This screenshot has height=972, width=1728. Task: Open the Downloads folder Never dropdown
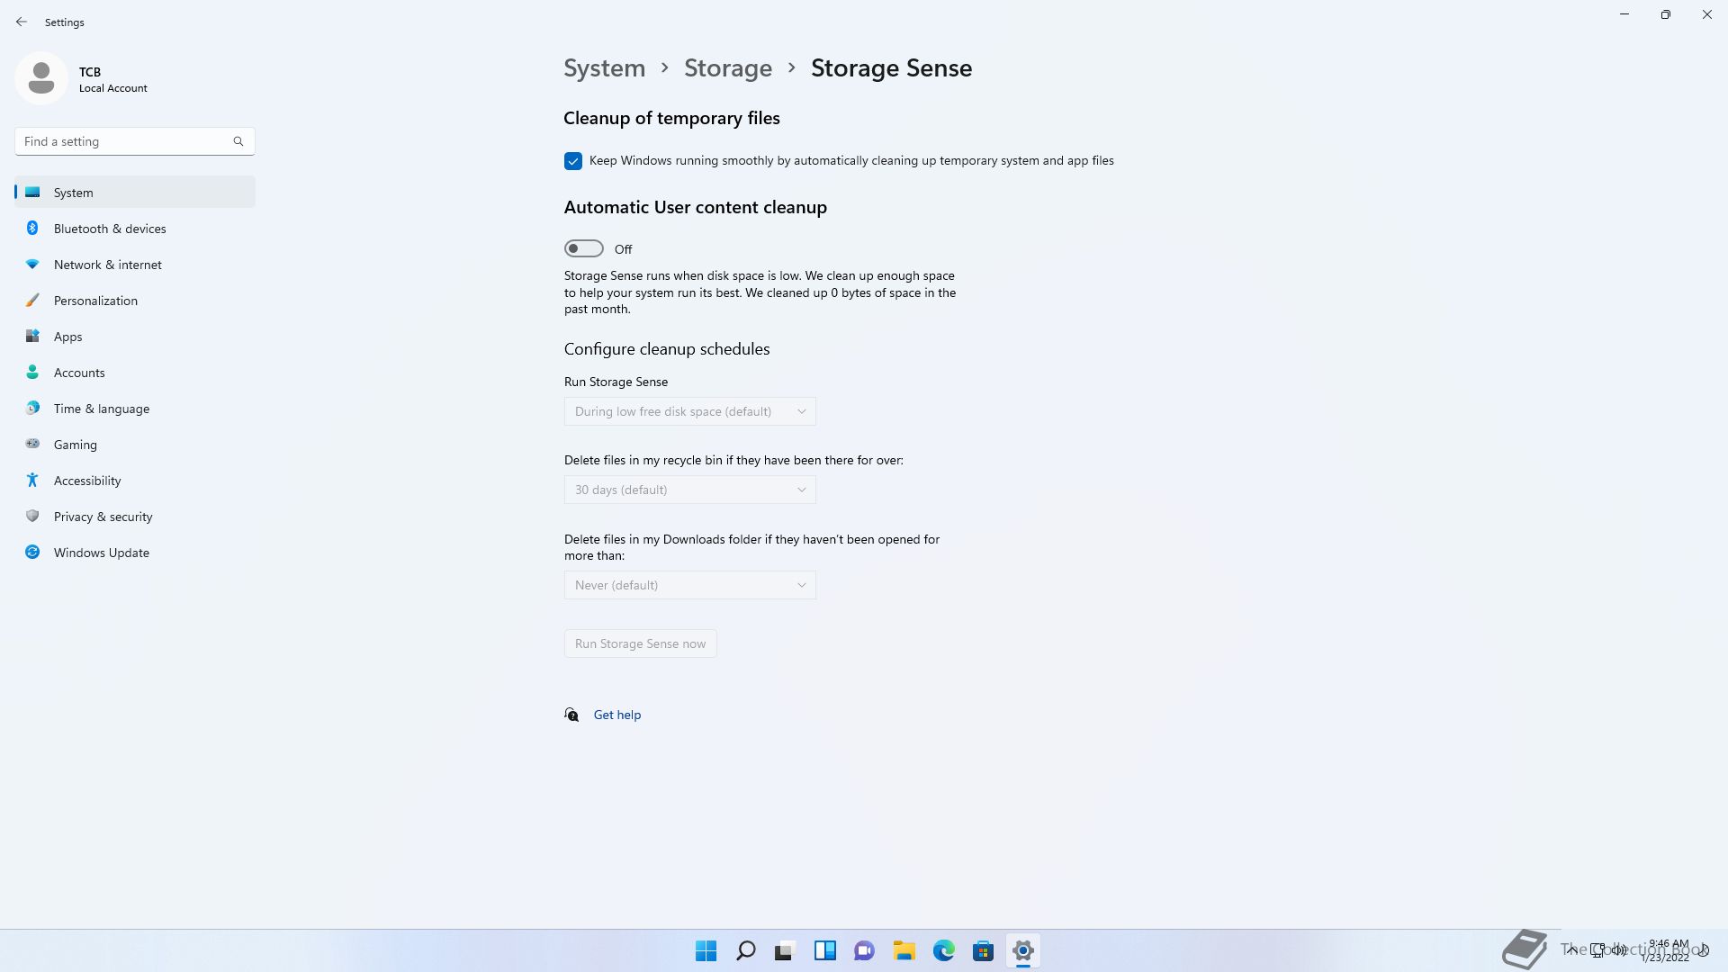pyautogui.click(x=690, y=585)
